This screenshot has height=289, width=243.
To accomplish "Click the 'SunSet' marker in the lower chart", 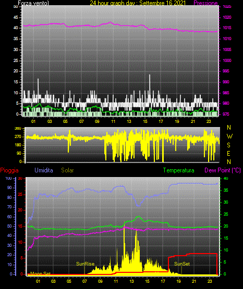I will pos(182,264).
